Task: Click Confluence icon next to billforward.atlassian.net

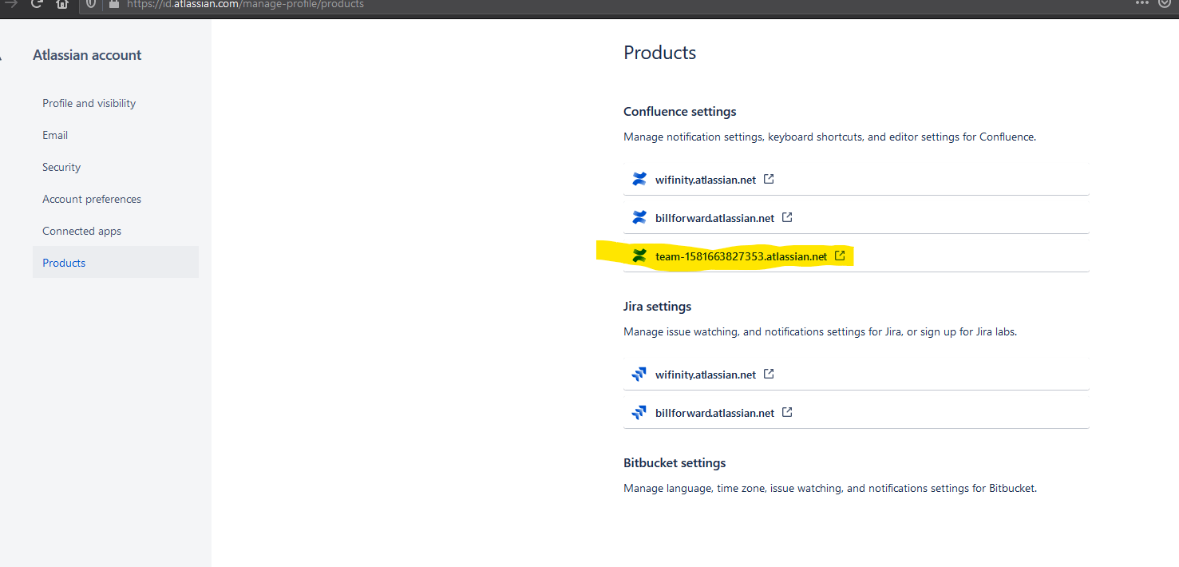Action: pyautogui.click(x=639, y=217)
